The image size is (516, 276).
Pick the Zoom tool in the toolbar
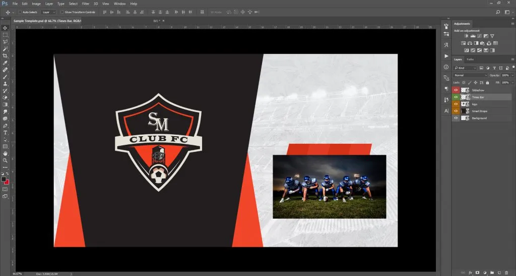(x=5, y=160)
